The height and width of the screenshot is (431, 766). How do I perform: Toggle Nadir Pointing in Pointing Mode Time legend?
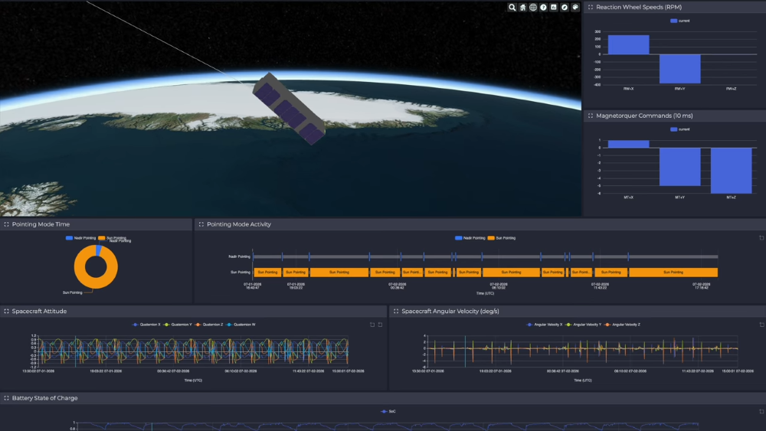pos(80,238)
